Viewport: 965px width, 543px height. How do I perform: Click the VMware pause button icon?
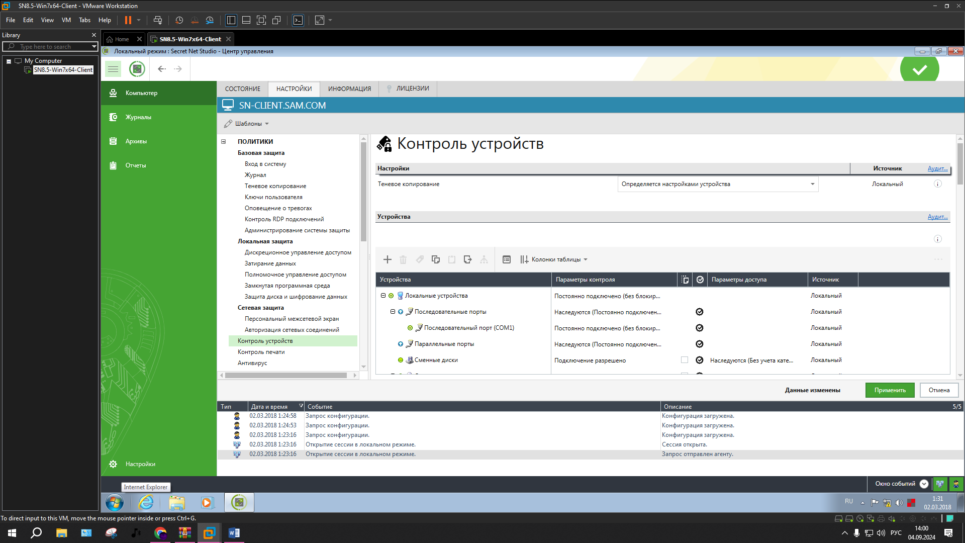[x=128, y=20]
